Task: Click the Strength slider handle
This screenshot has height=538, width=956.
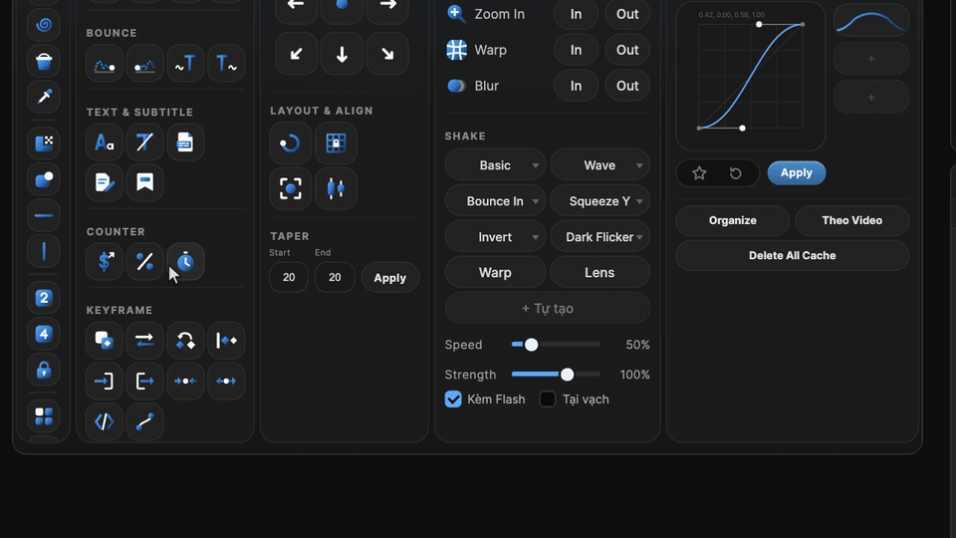Action: [x=567, y=375]
